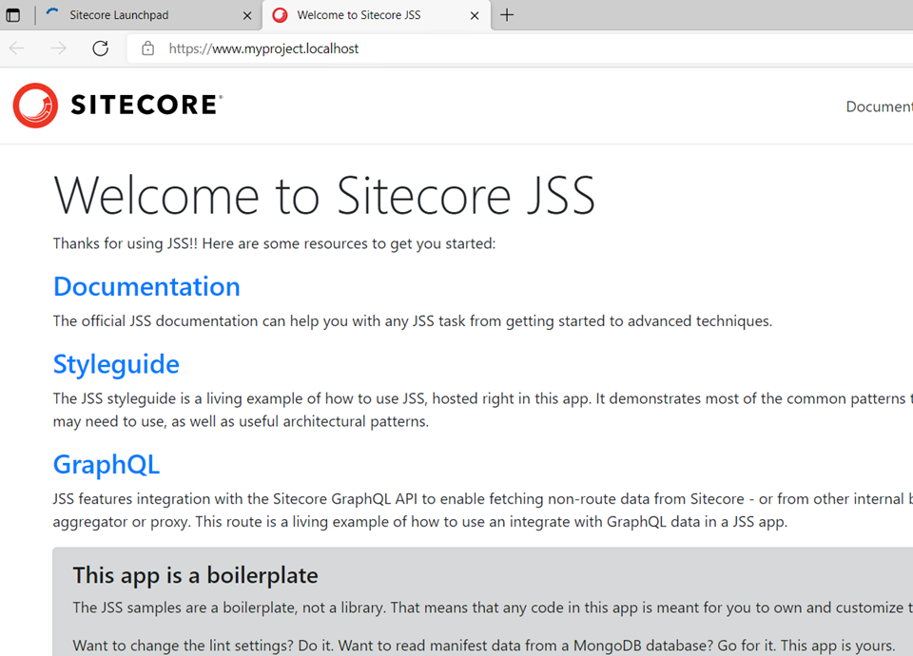Click the official JSS documentation description text

[413, 321]
